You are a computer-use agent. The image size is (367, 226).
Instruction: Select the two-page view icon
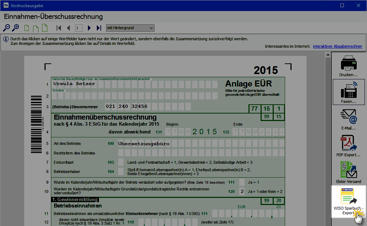click(x=36, y=28)
